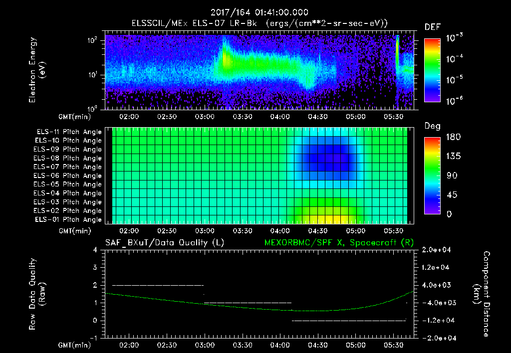Click the ELS-05 Pitch Angle row label
The width and height of the screenshot is (511, 353).
(x=67, y=184)
